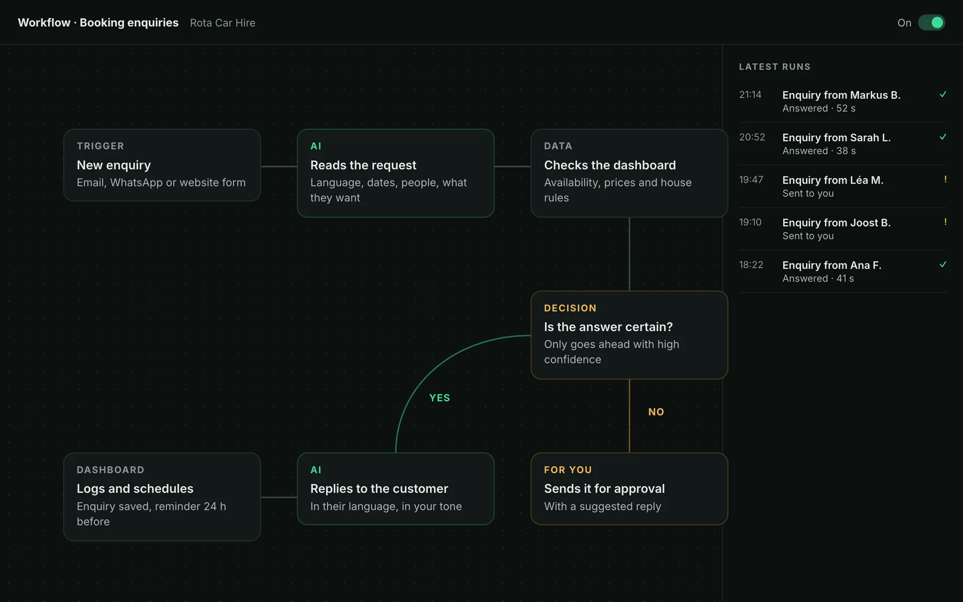Turn off the workflow On toggle
The width and height of the screenshot is (963, 602).
tap(931, 22)
